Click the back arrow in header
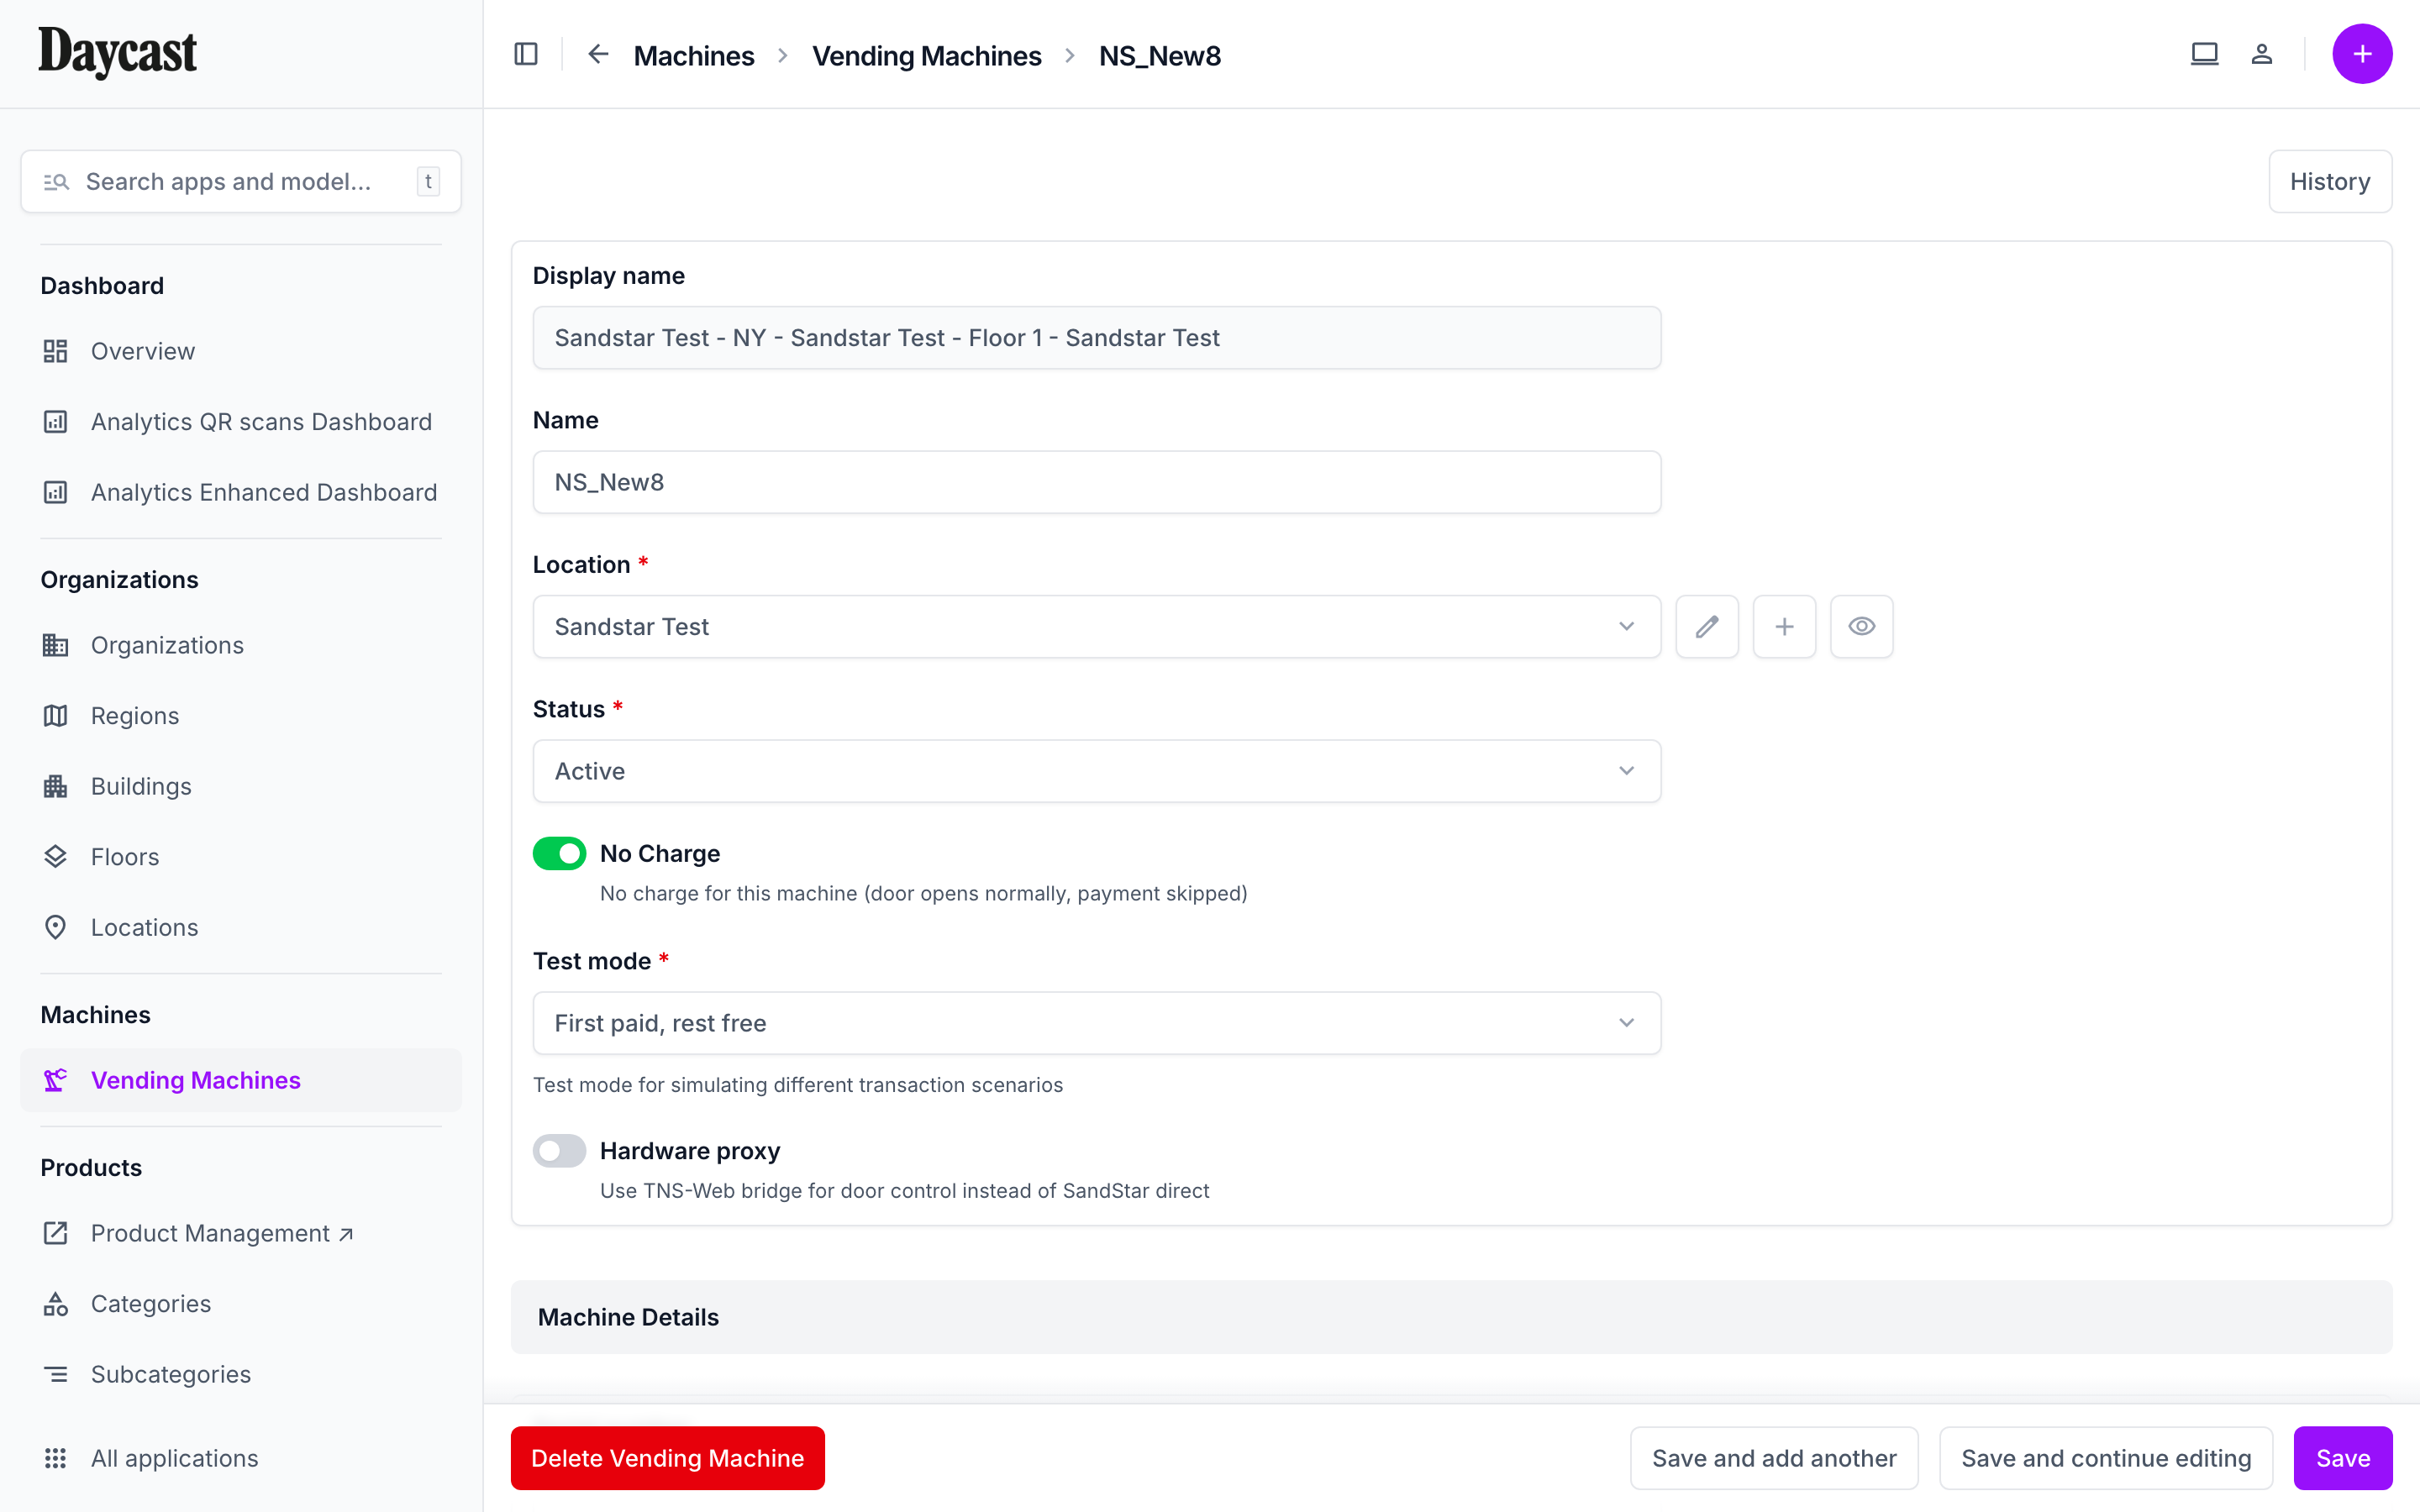 click(598, 54)
